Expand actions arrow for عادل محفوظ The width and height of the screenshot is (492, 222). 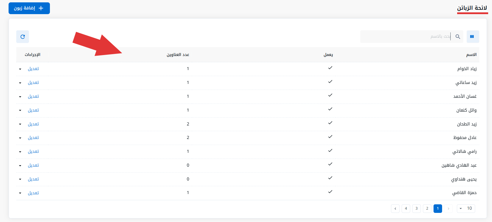(x=20, y=138)
